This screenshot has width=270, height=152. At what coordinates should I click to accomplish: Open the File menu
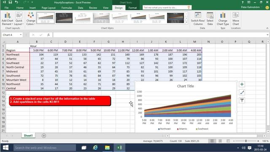[x=7, y=8]
